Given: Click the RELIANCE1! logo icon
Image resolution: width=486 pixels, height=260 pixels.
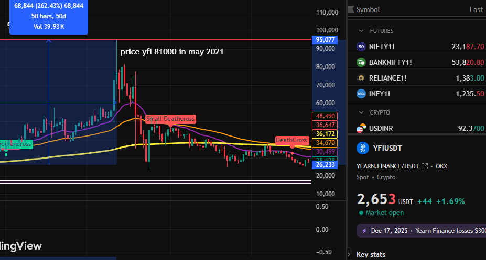Looking at the screenshot, I should [361, 78].
